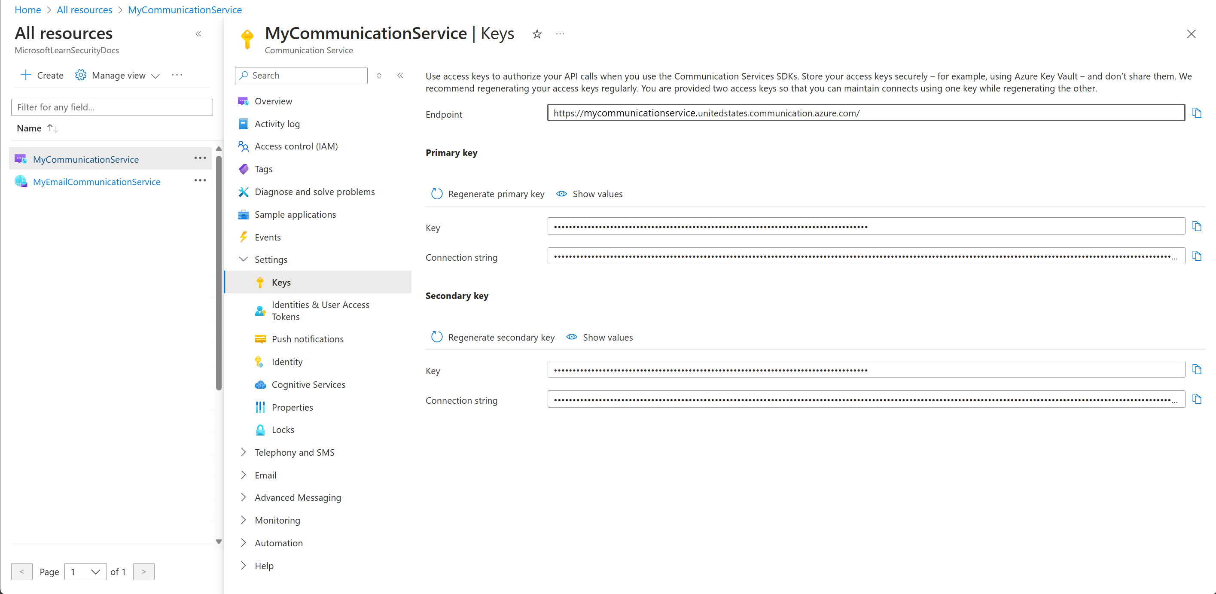Open the All resources toolbar overflow ellipsis
The width and height of the screenshot is (1216, 594).
point(177,75)
